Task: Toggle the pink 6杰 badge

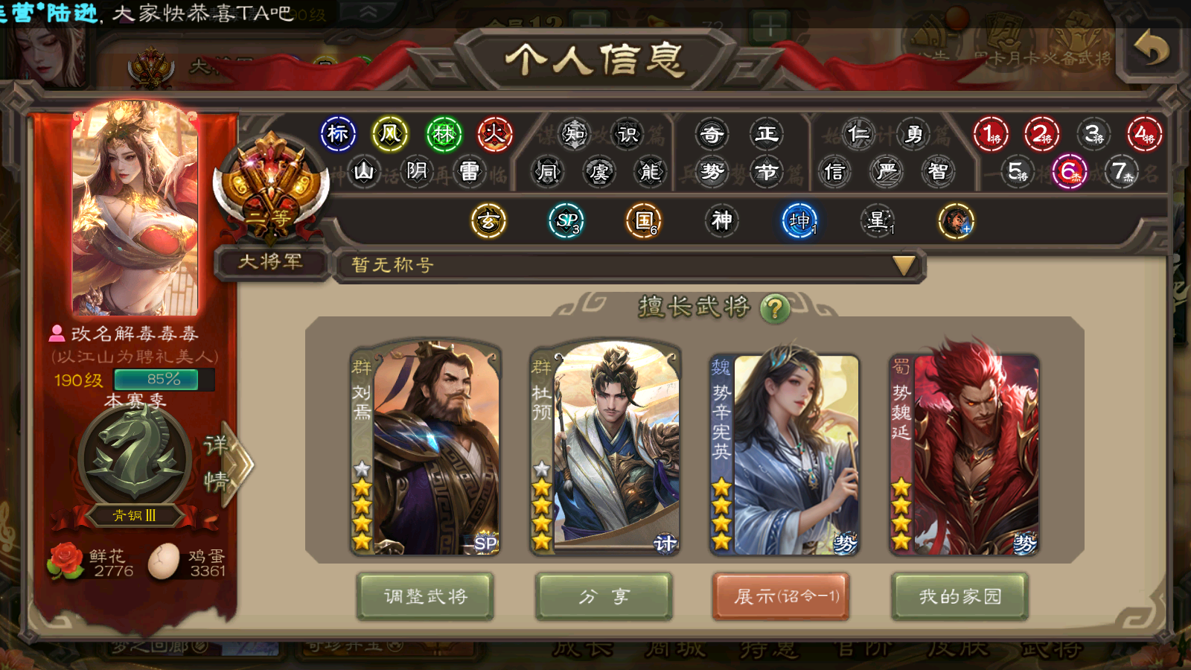Action: point(1070,171)
